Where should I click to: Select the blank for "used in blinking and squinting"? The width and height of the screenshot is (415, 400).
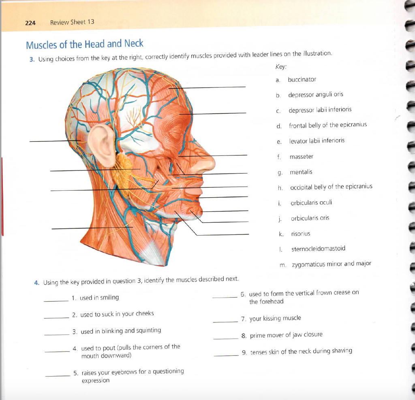57,334
